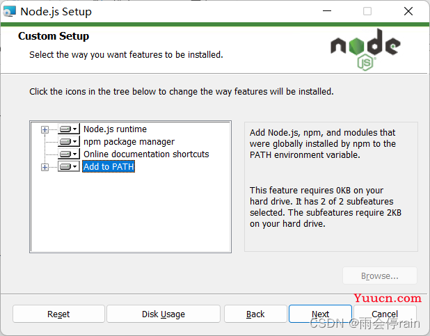Viewport: 430px width, 336px height.
Task: Click 'Select the way you want features' text
Action: point(126,54)
